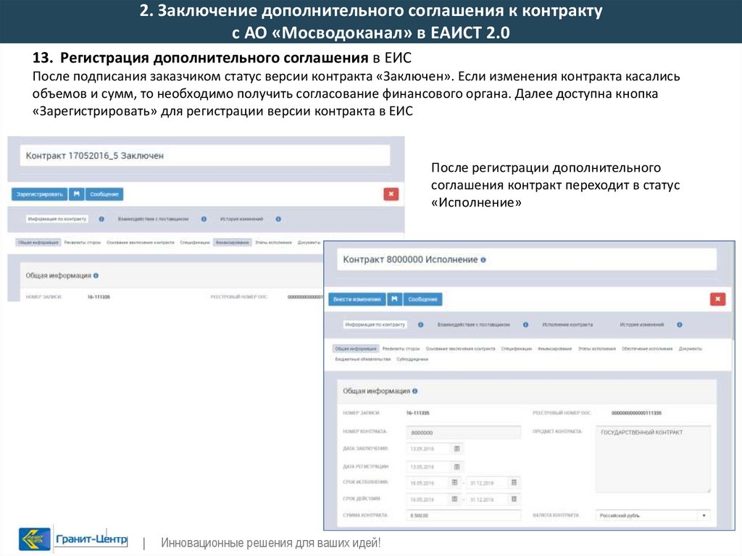Open Субподрядчики sub-tab
The image size is (742, 556).
pos(412,360)
